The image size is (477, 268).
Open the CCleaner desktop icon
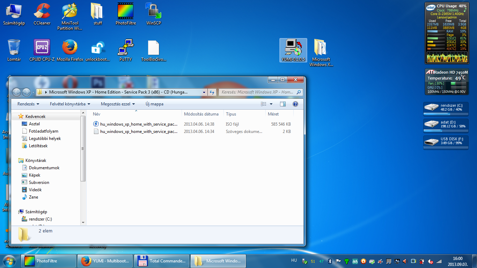[42, 12]
